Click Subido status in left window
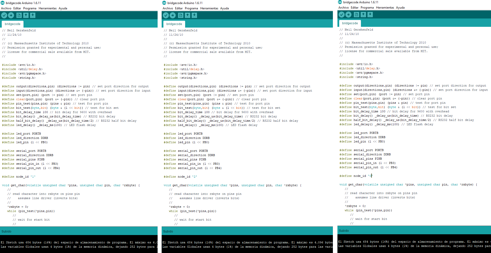The width and height of the screenshot is (491, 253). click(x=7, y=231)
